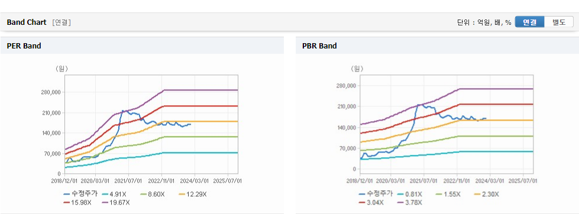Click the 0 axis label in PBR chart
579x214 pixels.
tap(354, 169)
